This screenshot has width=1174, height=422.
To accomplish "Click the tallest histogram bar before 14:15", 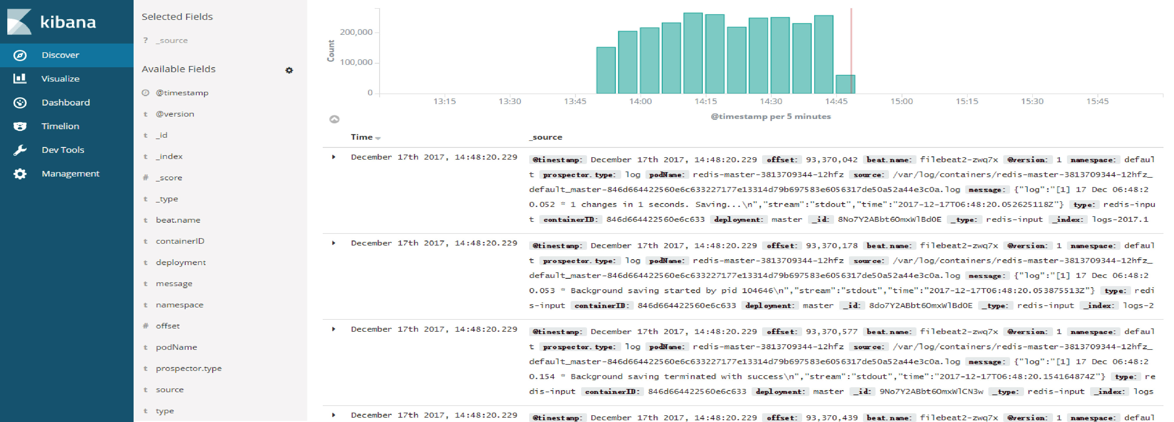I will coord(693,53).
